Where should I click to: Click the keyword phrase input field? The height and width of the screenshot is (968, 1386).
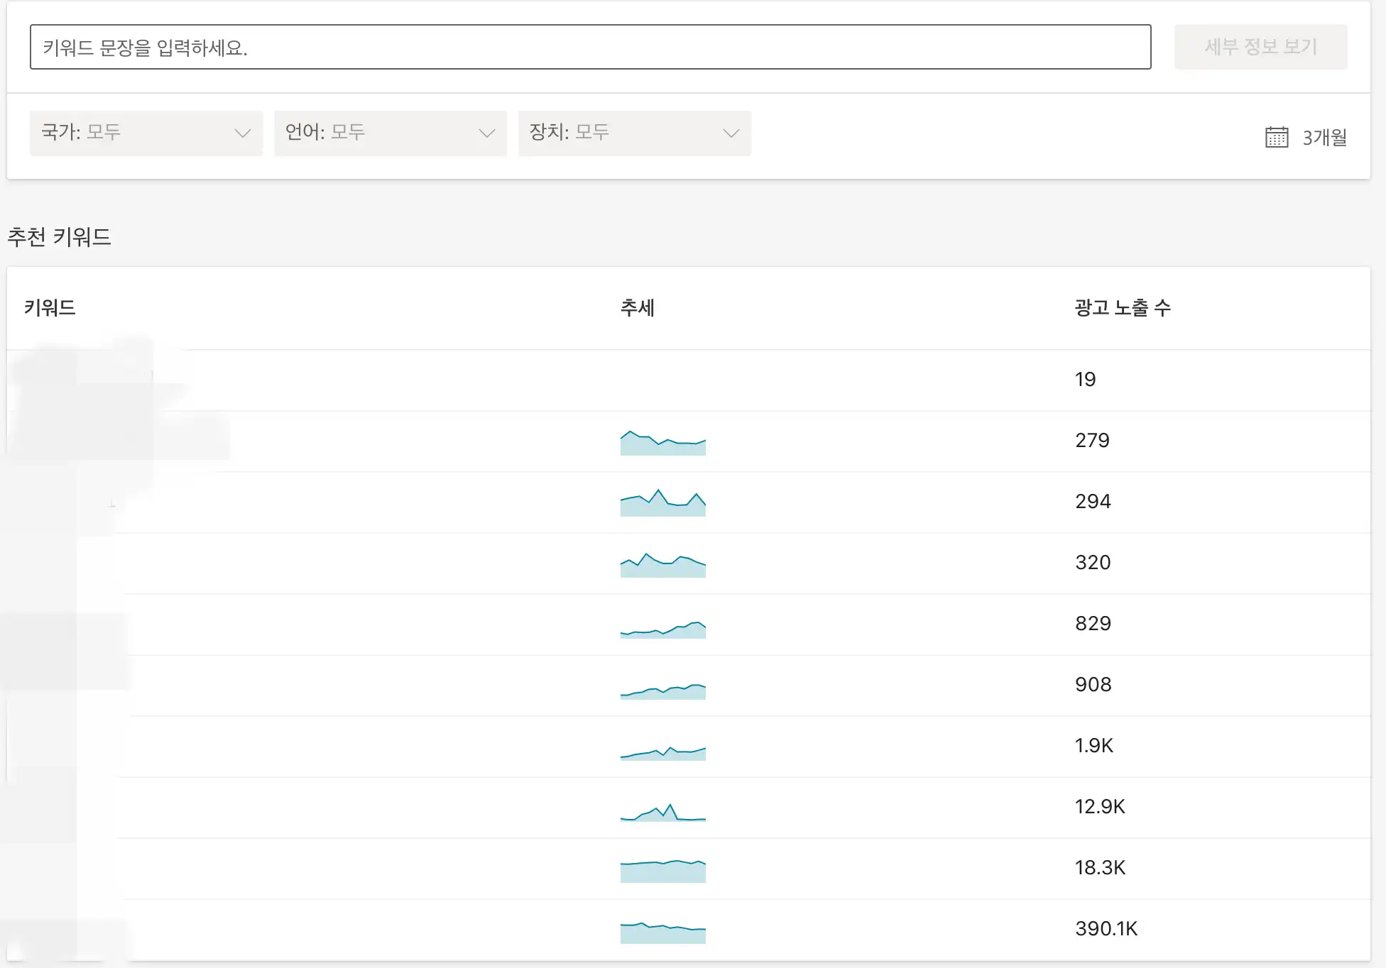pyautogui.click(x=589, y=47)
